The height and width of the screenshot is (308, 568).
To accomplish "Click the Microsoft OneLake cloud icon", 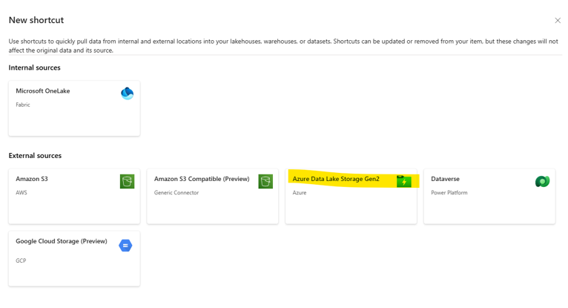I will tap(127, 94).
